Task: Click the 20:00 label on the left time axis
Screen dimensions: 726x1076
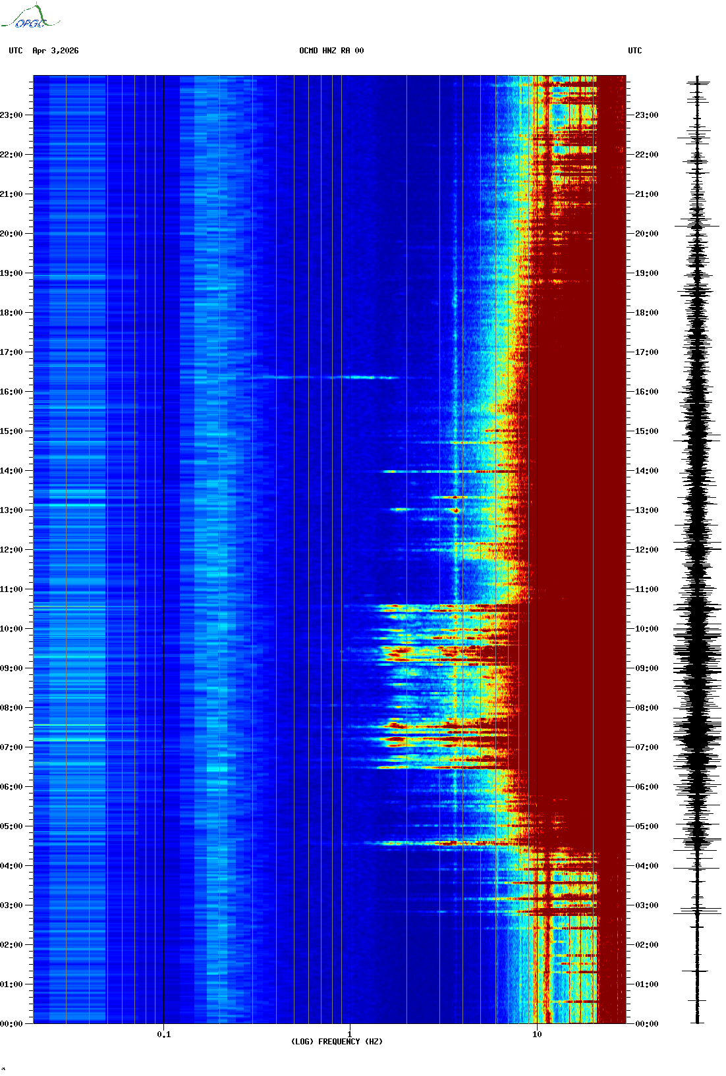Action: [11, 234]
